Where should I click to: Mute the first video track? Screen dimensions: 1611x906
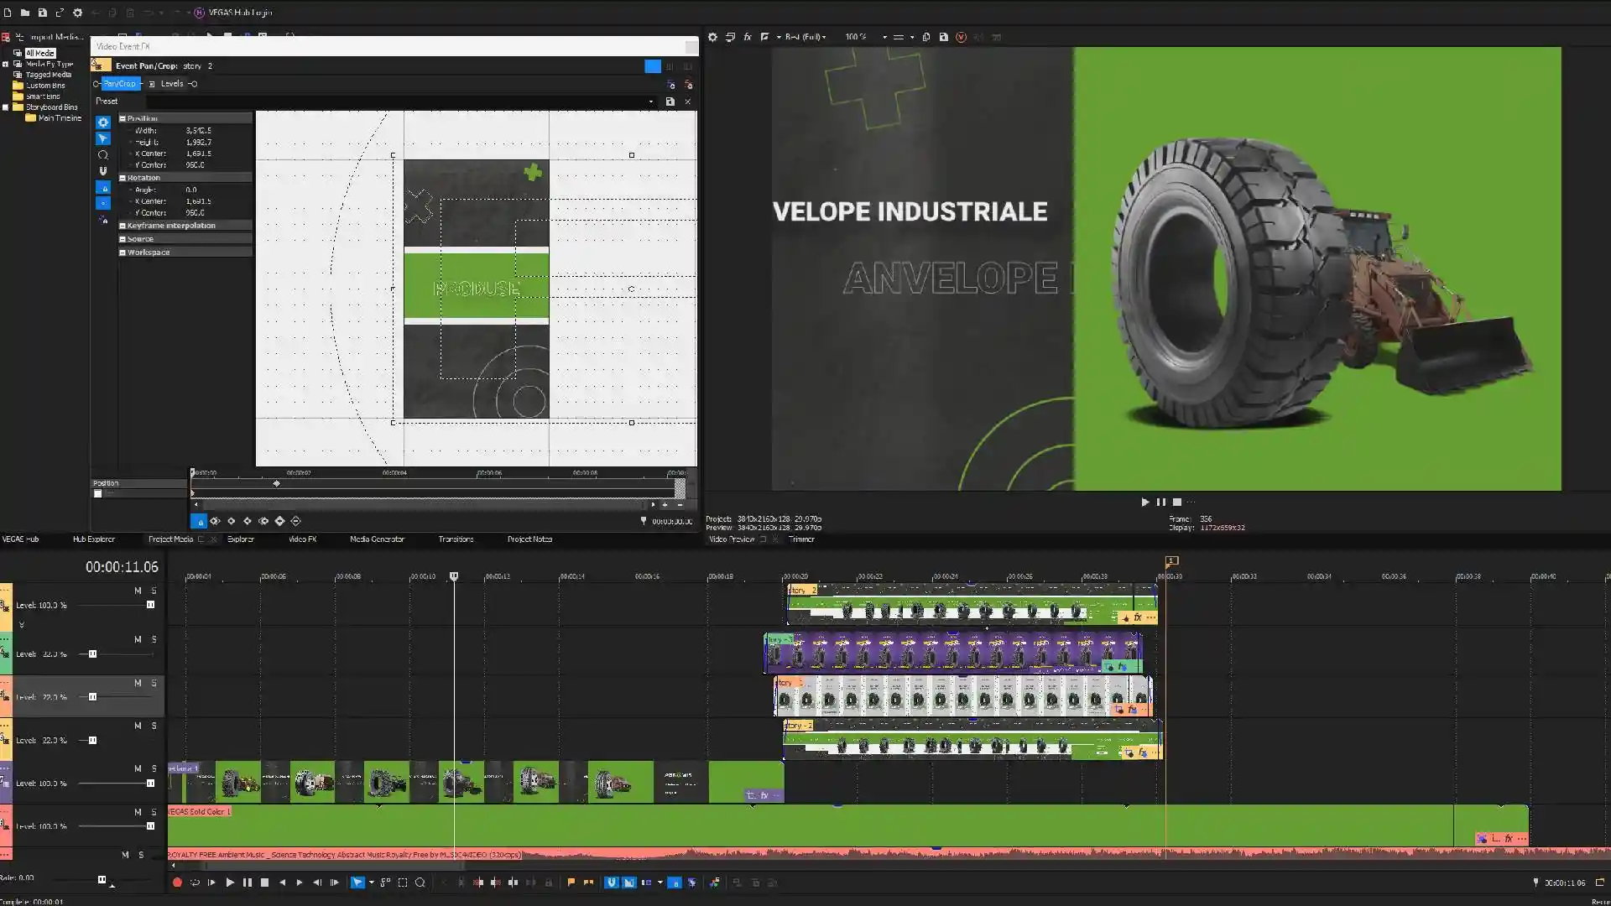(x=138, y=591)
